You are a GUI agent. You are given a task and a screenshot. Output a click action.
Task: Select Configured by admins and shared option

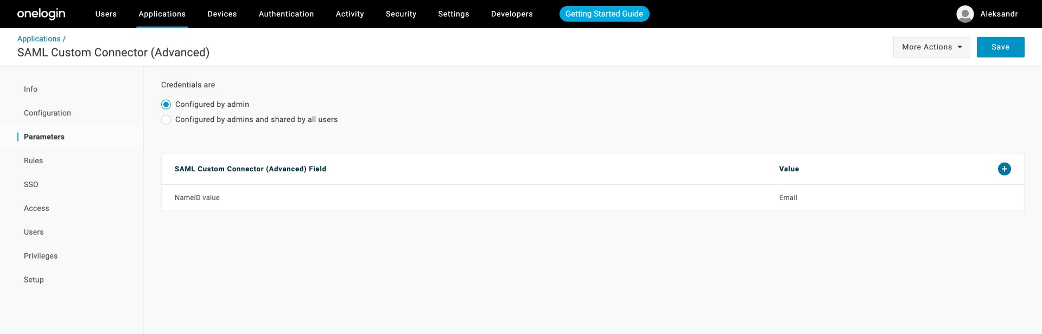click(x=166, y=120)
